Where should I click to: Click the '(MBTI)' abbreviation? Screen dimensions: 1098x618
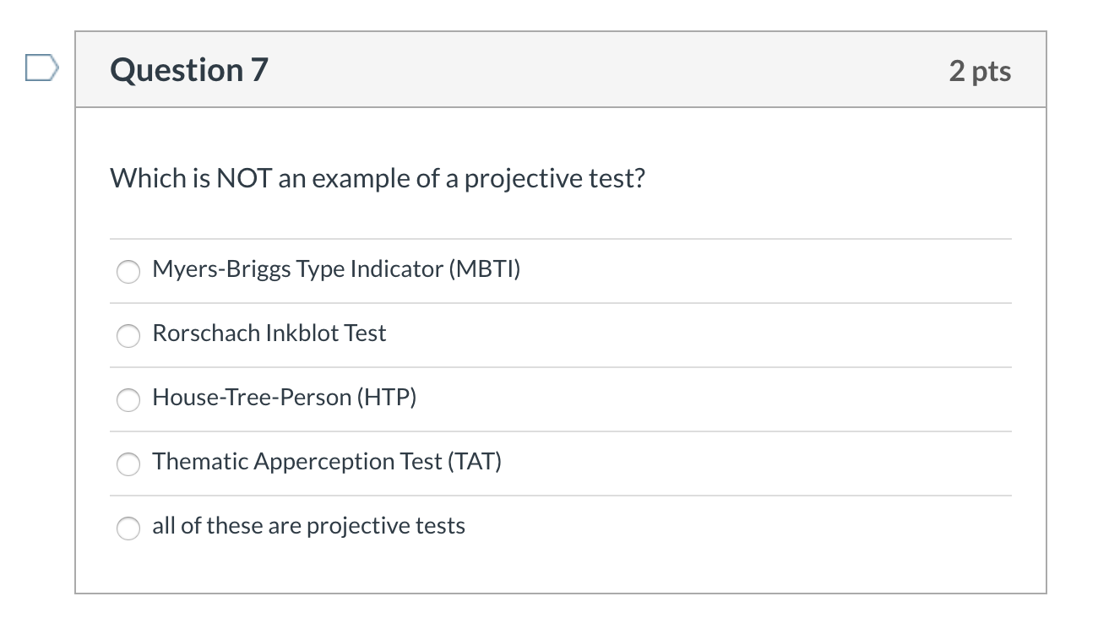point(484,269)
